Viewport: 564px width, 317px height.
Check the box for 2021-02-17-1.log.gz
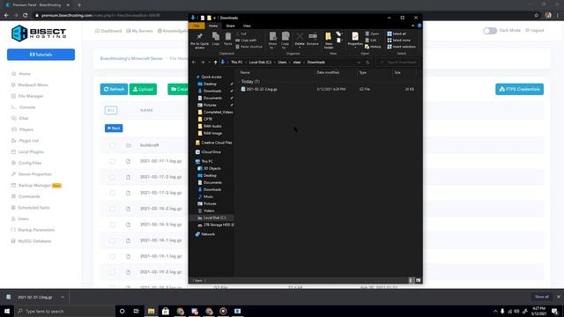click(112, 161)
